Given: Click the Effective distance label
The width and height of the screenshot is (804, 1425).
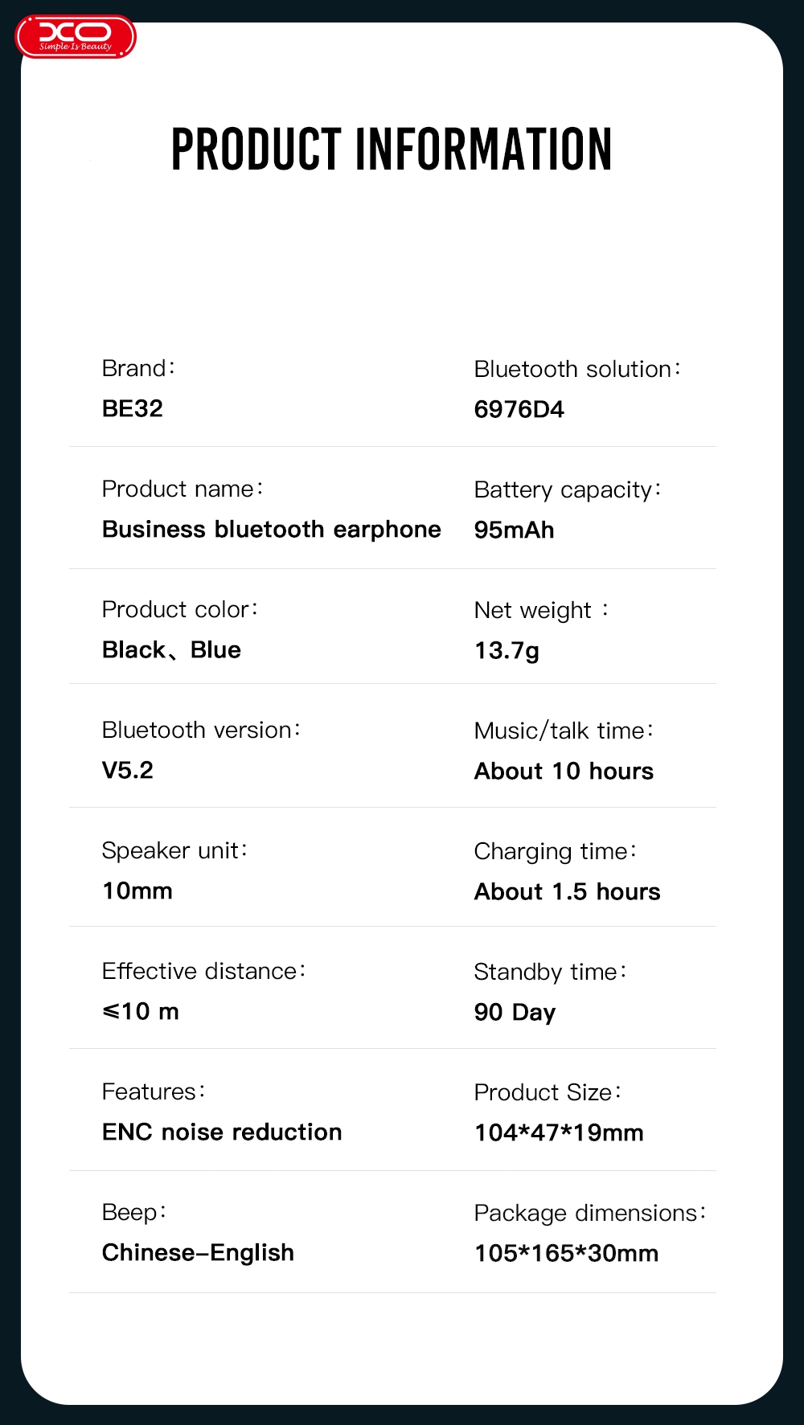Looking at the screenshot, I should (x=203, y=971).
